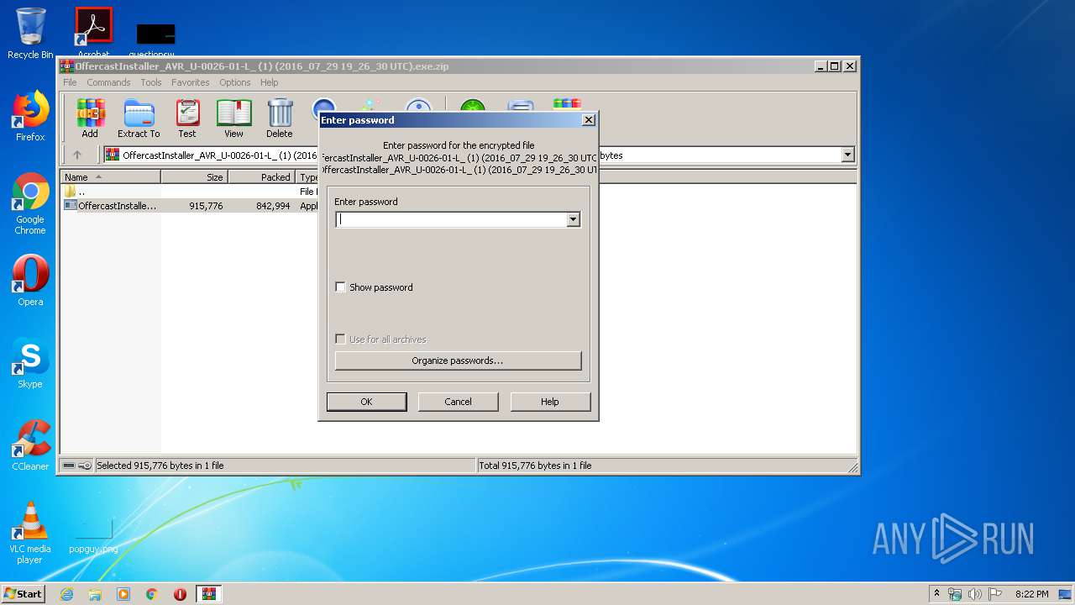This screenshot has height=605, width=1075.
Task: Open the Start menu
Action: (x=24, y=594)
